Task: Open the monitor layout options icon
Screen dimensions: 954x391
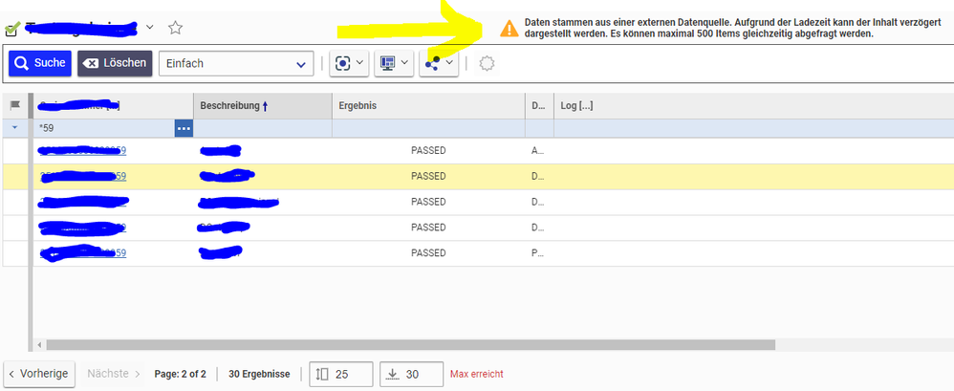Action: pos(392,64)
